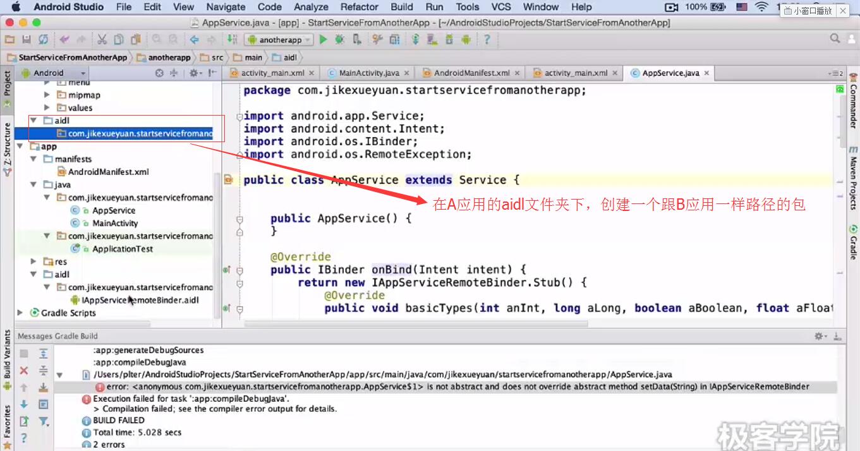This screenshot has width=860, height=451.
Task: Switch to the AndroidManifest.xml editor tab
Action: (x=471, y=73)
